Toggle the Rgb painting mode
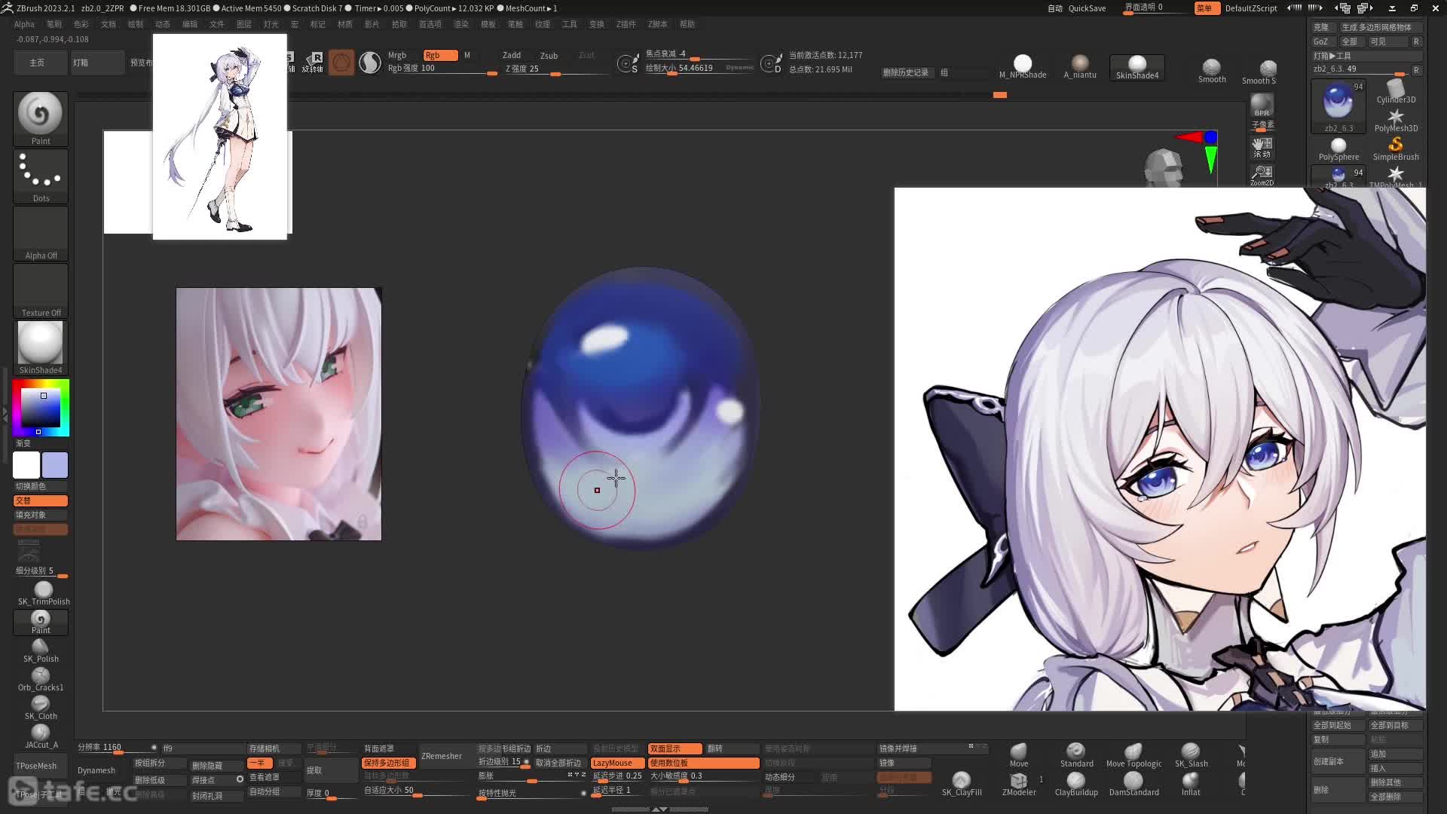Viewport: 1447px width, 814px height. click(x=441, y=55)
